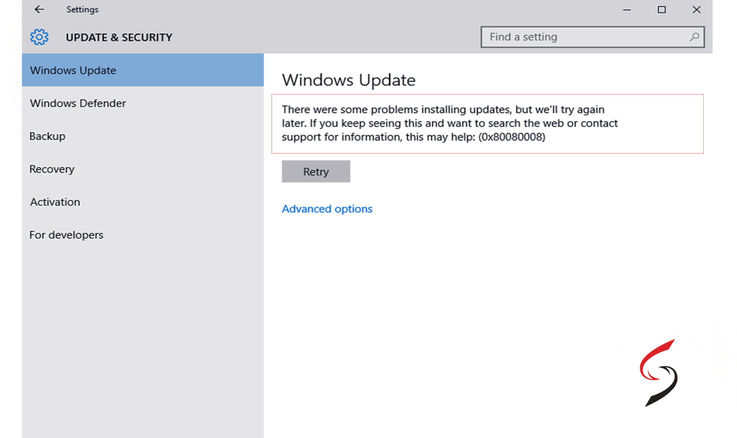Select Windows Update in sidebar
This screenshot has height=438, width=737.
[x=143, y=70]
